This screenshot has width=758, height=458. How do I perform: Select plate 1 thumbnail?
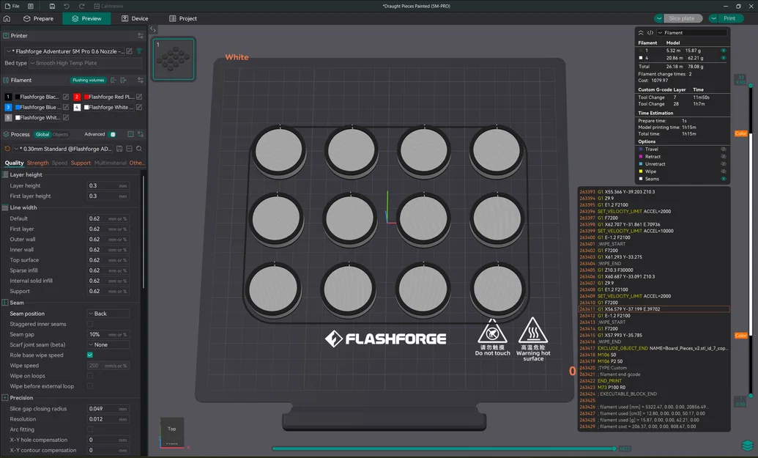(x=174, y=59)
